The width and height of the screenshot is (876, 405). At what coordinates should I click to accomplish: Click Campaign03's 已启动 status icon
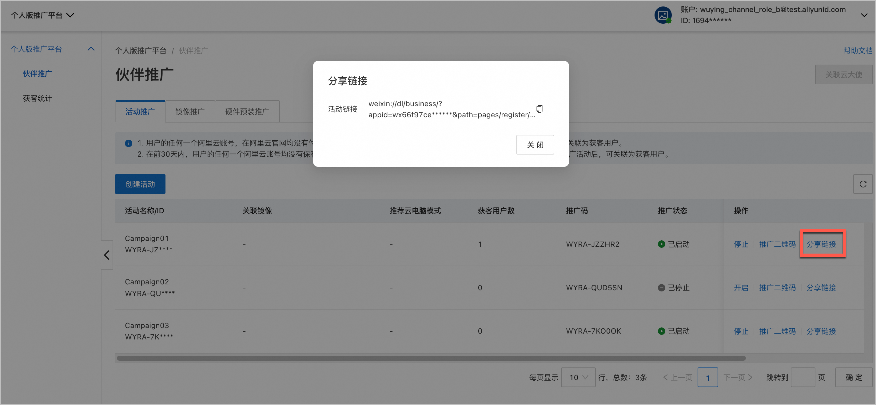pyautogui.click(x=661, y=331)
